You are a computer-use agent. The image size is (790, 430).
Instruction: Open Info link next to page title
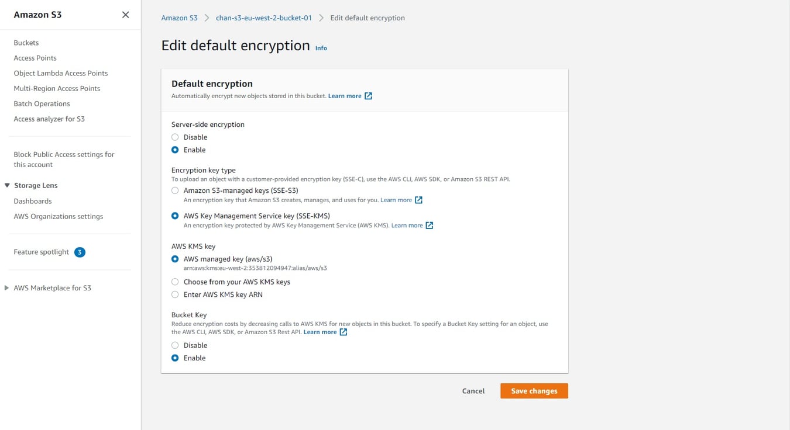point(321,48)
